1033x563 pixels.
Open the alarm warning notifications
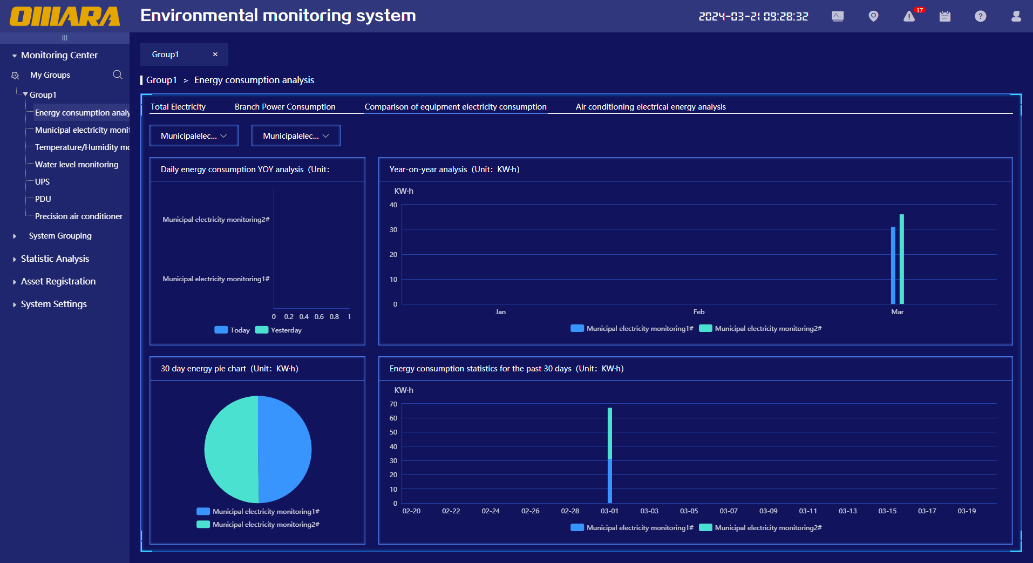pos(909,16)
